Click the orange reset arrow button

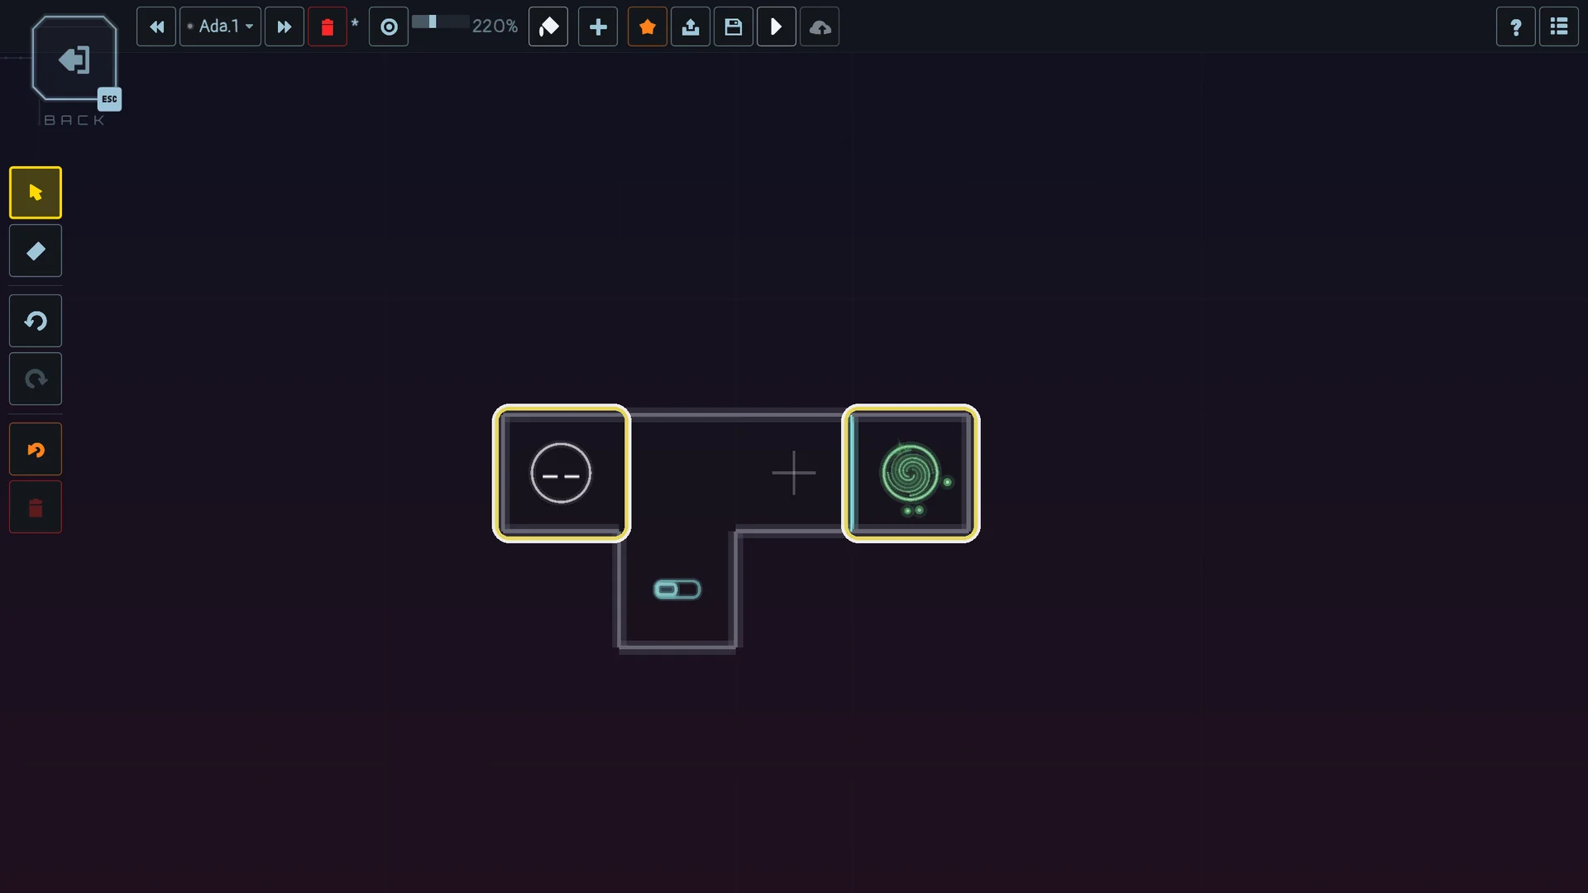36,449
